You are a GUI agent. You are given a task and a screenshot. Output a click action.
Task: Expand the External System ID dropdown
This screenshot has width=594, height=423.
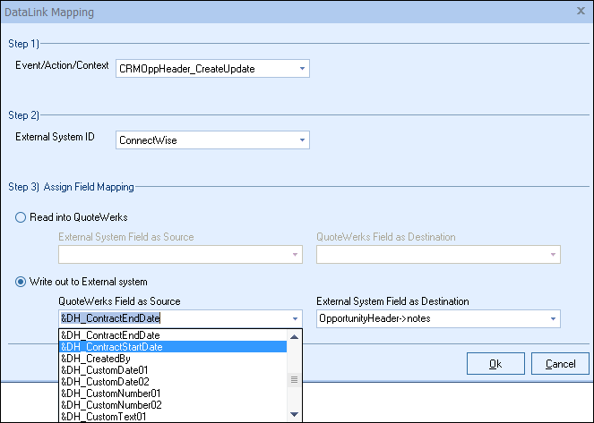(x=302, y=140)
